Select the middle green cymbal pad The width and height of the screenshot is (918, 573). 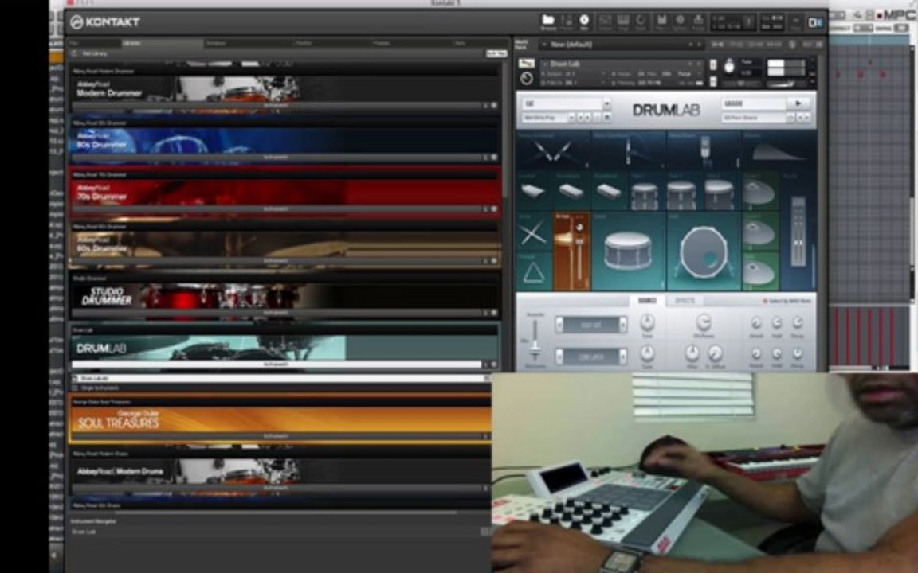pyautogui.click(x=760, y=232)
